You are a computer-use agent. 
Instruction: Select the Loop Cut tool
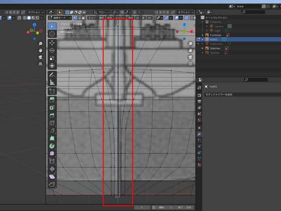coord(52,123)
